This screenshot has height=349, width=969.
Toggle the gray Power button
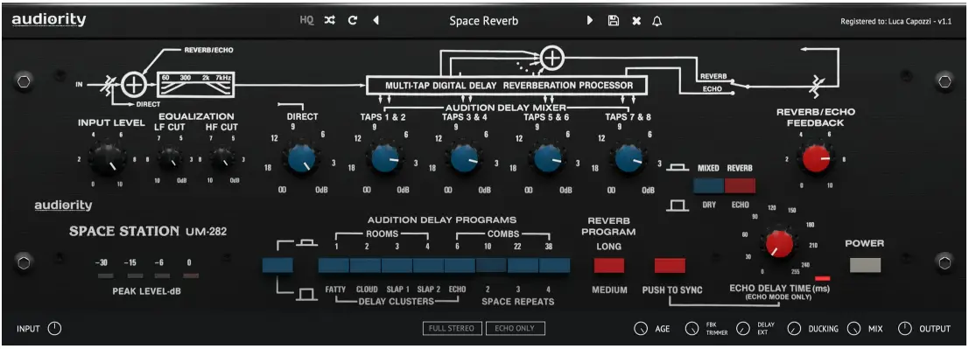click(865, 265)
